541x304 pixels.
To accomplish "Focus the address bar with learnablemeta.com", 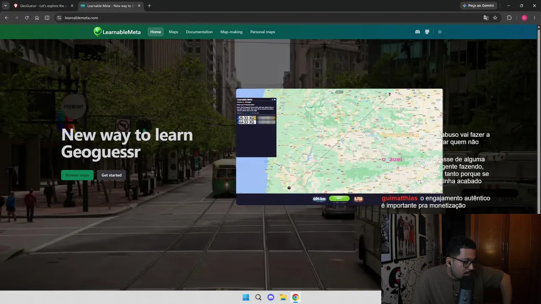I will 270,18.
